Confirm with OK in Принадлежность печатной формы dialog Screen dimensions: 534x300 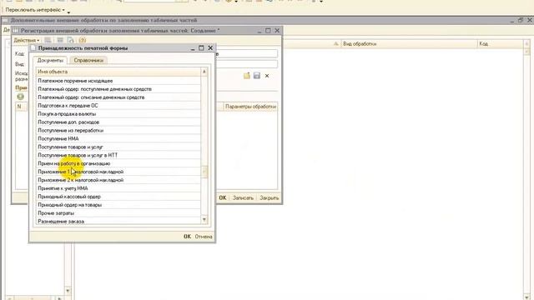pos(187,237)
